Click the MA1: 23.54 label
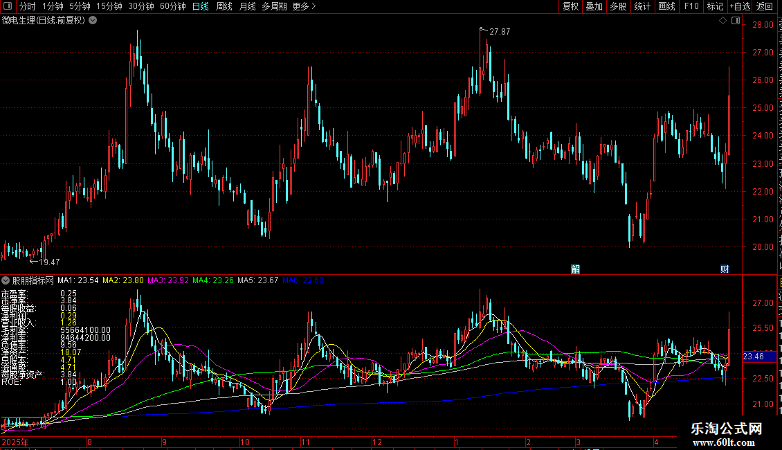Viewport: 782px width, 450px height. tap(78, 280)
